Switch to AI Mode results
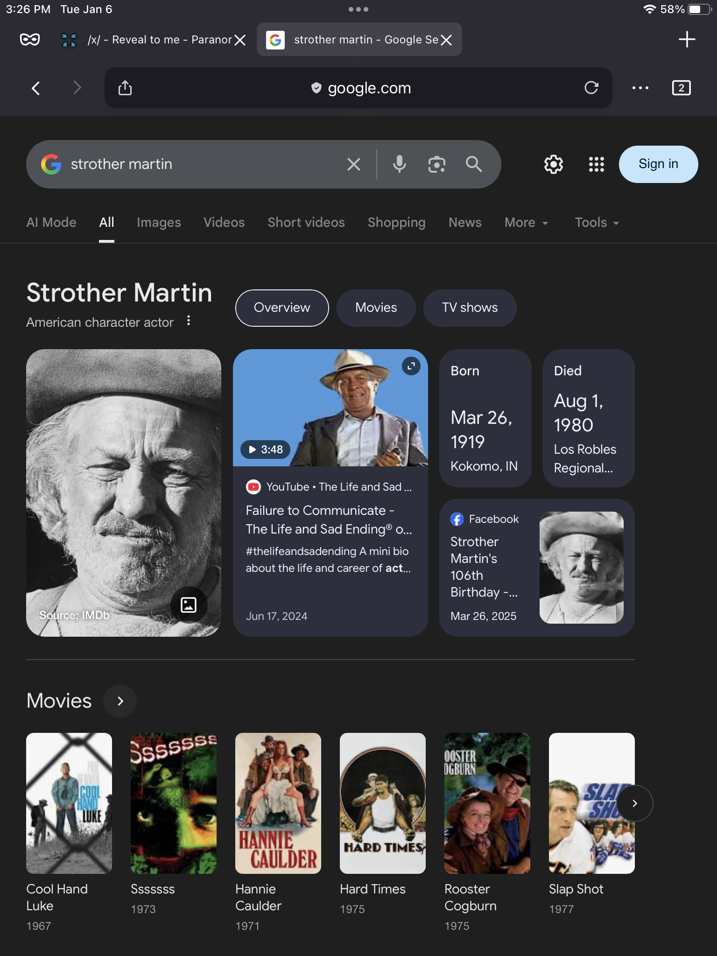 51,223
